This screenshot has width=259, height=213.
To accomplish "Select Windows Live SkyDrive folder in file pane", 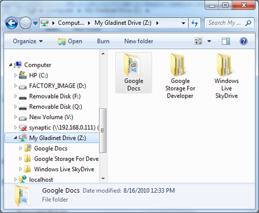I will click(x=226, y=76).
